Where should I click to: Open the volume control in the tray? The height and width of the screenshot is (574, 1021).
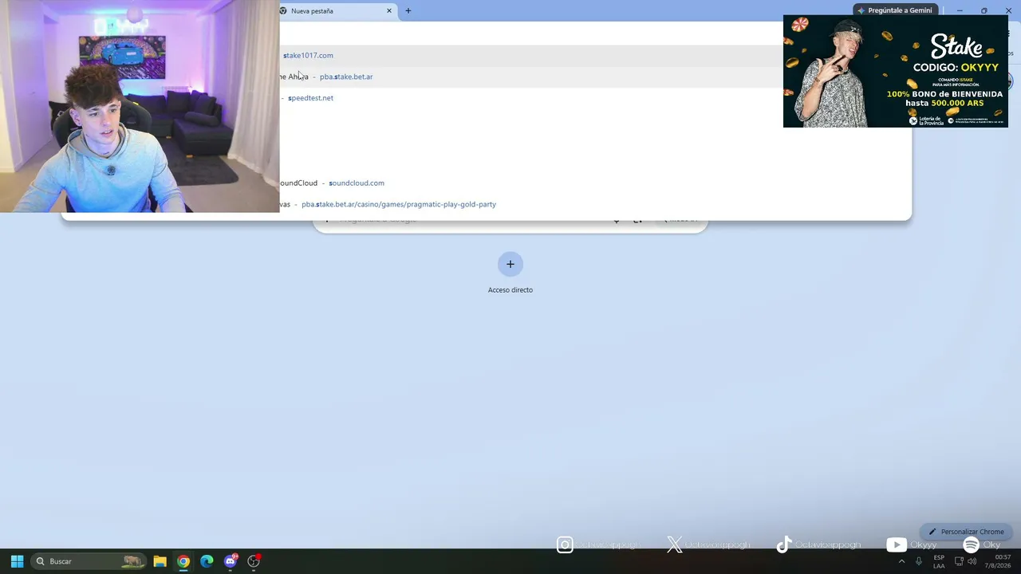pyautogui.click(x=972, y=561)
